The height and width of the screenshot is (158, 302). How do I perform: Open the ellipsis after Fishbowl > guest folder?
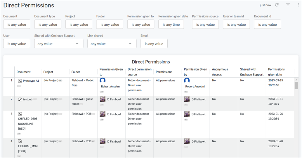pos(81,104)
